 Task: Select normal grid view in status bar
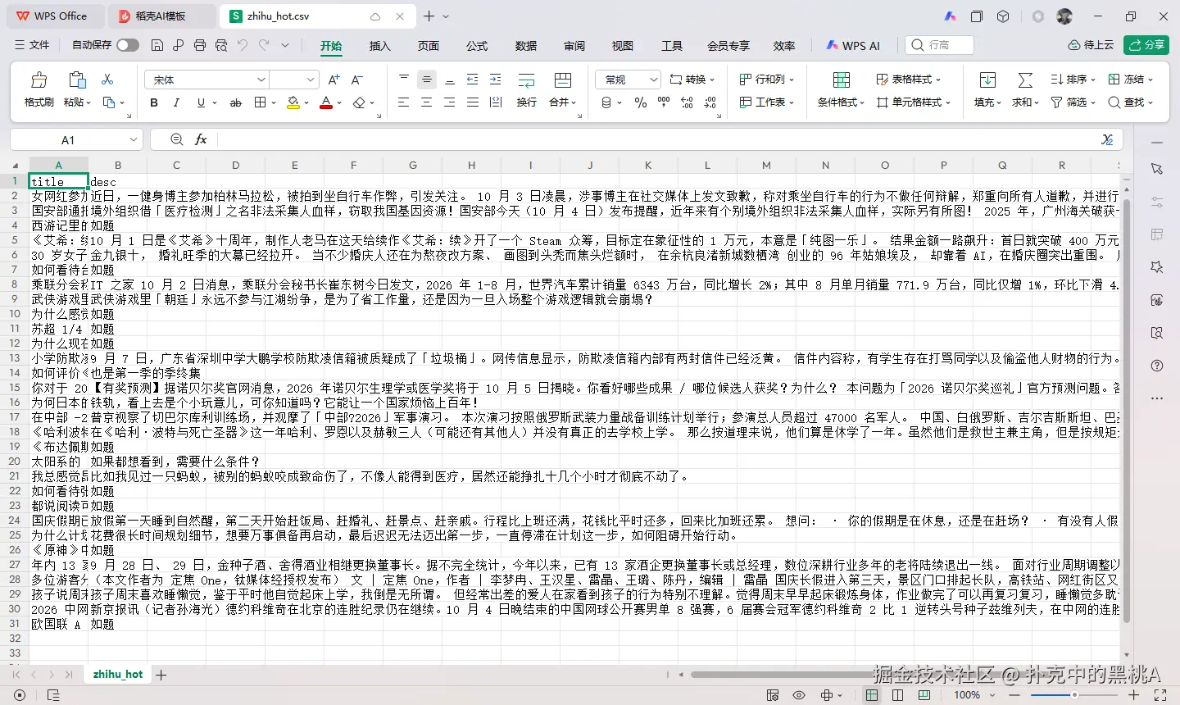point(872,695)
